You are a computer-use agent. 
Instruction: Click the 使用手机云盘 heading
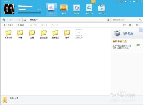tap(120, 41)
